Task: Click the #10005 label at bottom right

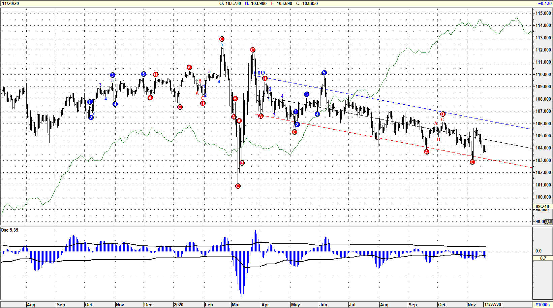Action: pyautogui.click(x=542, y=305)
